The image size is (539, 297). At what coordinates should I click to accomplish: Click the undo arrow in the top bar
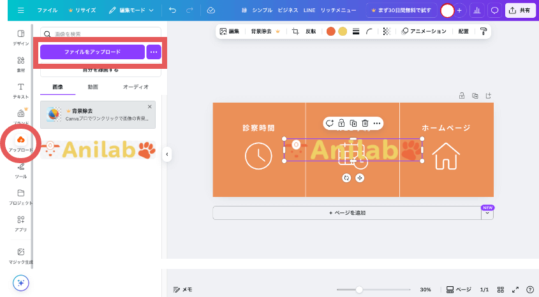point(173,10)
